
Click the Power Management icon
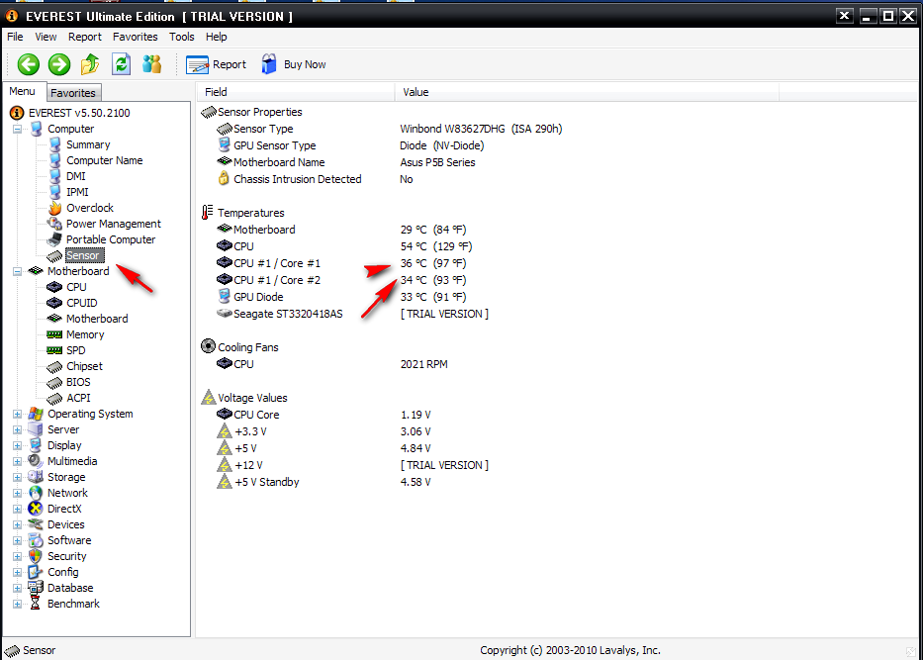click(x=54, y=224)
